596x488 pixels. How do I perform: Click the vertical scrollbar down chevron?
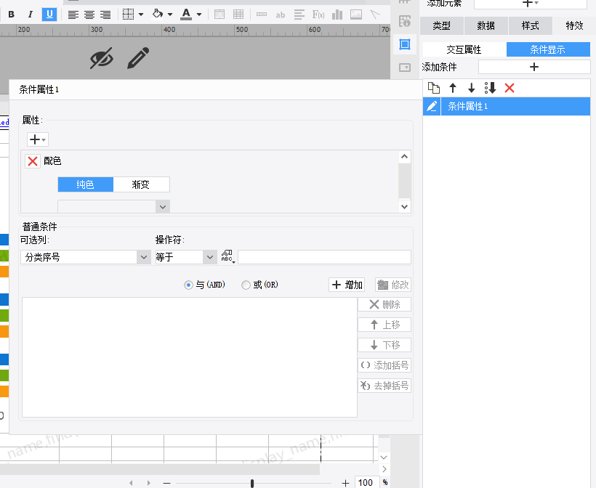click(x=384, y=457)
